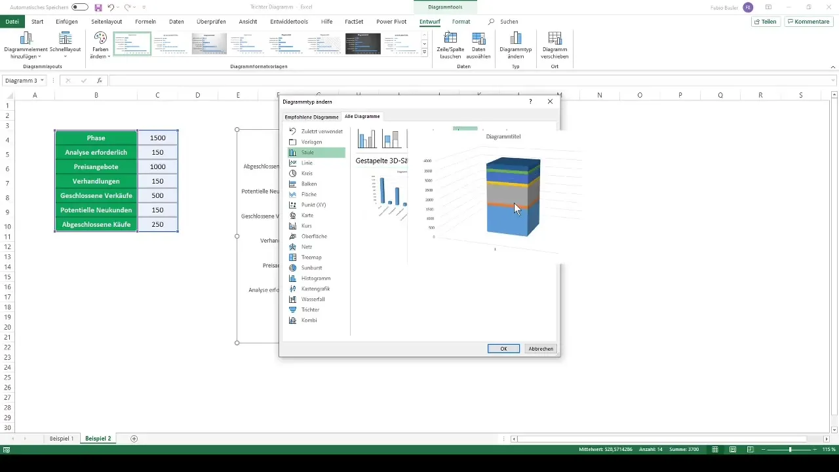Select Histogramm chart type
This screenshot has width=839, height=472.
point(317,278)
